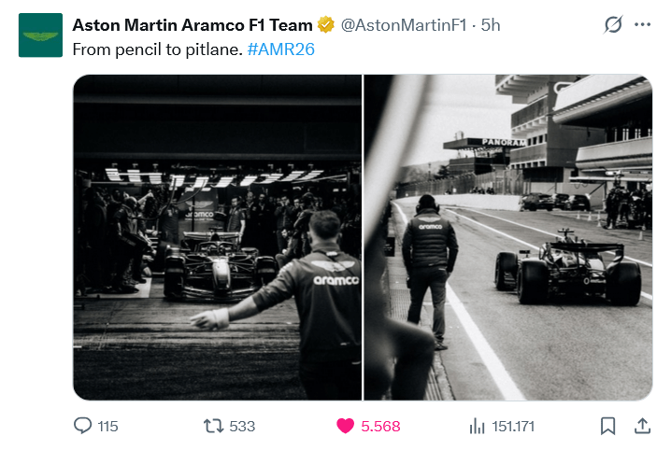Open the view analytics bar chart icon
The height and width of the screenshot is (450, 671).
pyautogui.click(x=477, y=426)
